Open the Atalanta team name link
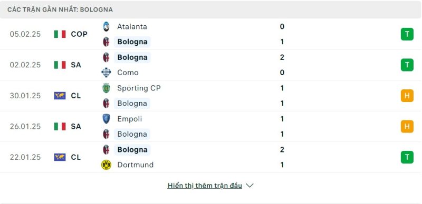Image resolution: width=422 pixels, height=204 pixels. click(132, 27)
